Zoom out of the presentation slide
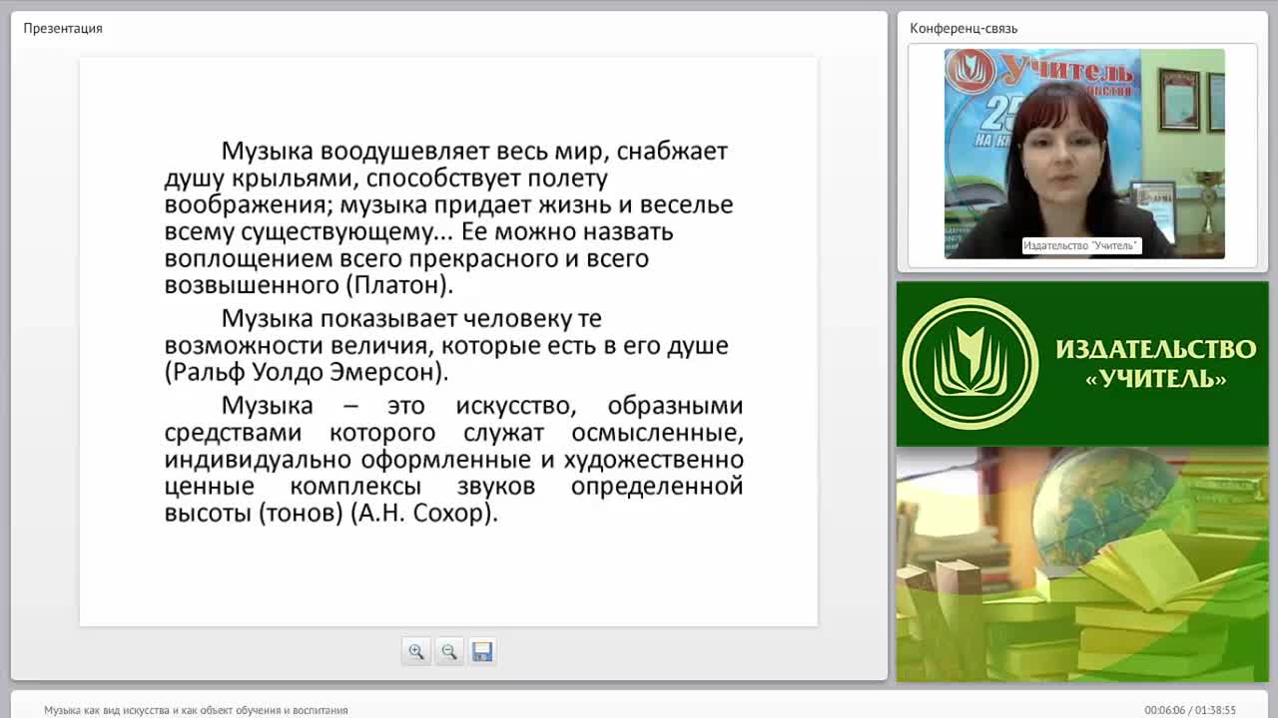Image resolution: width=1278 pixels, height=718 pixels. [449, 651]
